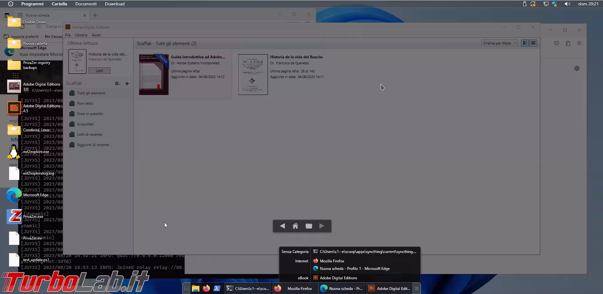603x294 pixels.
Task: Open the 'Ordina per titolo' dropdown
Action: (499, 43)
